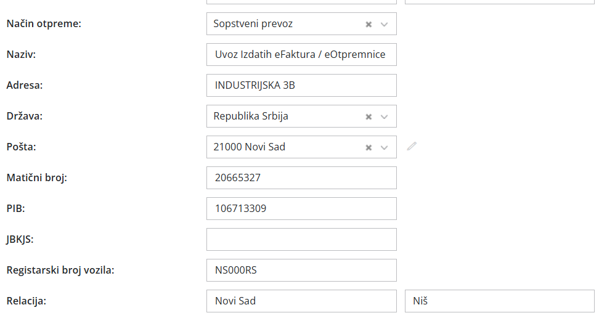Focus the Registarski broj vozila field
The height and width of the screenshot is (326, 607).
301,270
